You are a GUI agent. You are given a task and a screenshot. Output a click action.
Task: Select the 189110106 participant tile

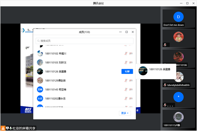179,58
